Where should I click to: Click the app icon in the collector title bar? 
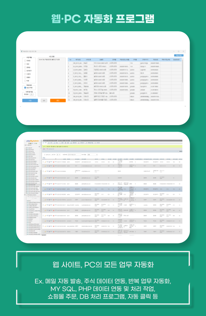pyautogui.click(x=21, y=51)
